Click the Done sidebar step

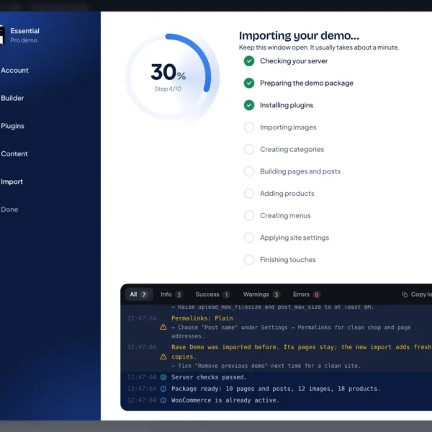tap(9, 210)
